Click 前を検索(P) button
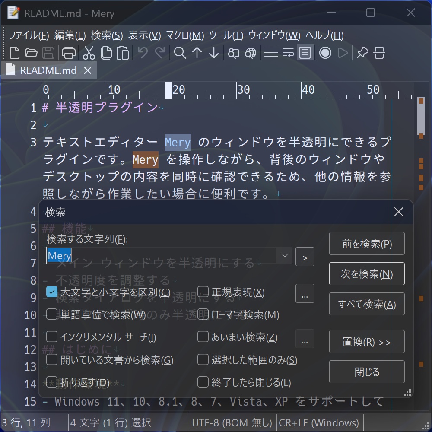Image resolution: width=432 pixels, height=432 pixels. 367,244
